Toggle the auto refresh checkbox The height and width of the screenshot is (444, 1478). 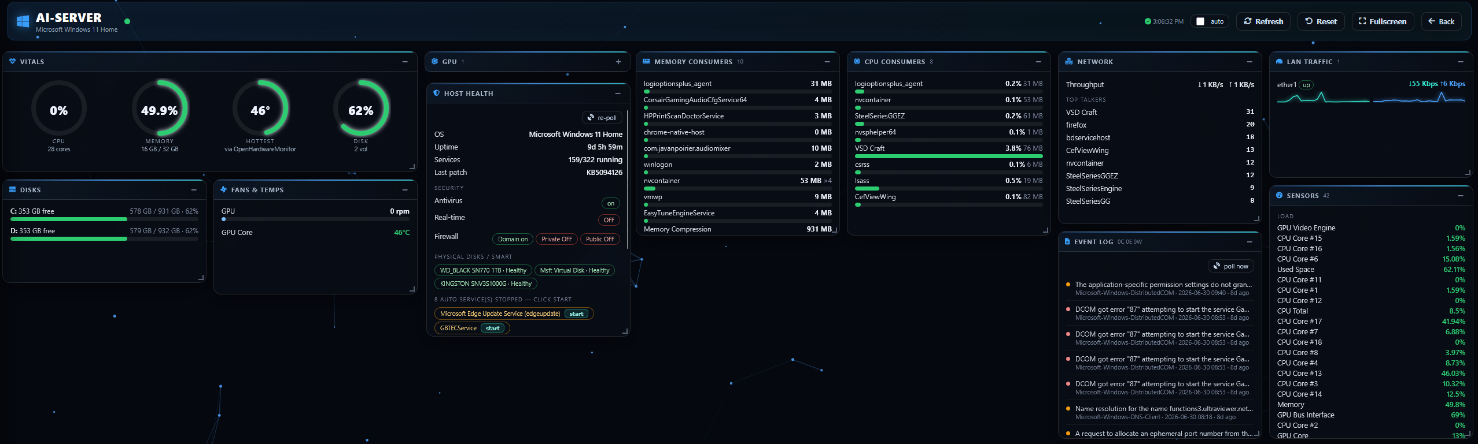point(1200,21)
